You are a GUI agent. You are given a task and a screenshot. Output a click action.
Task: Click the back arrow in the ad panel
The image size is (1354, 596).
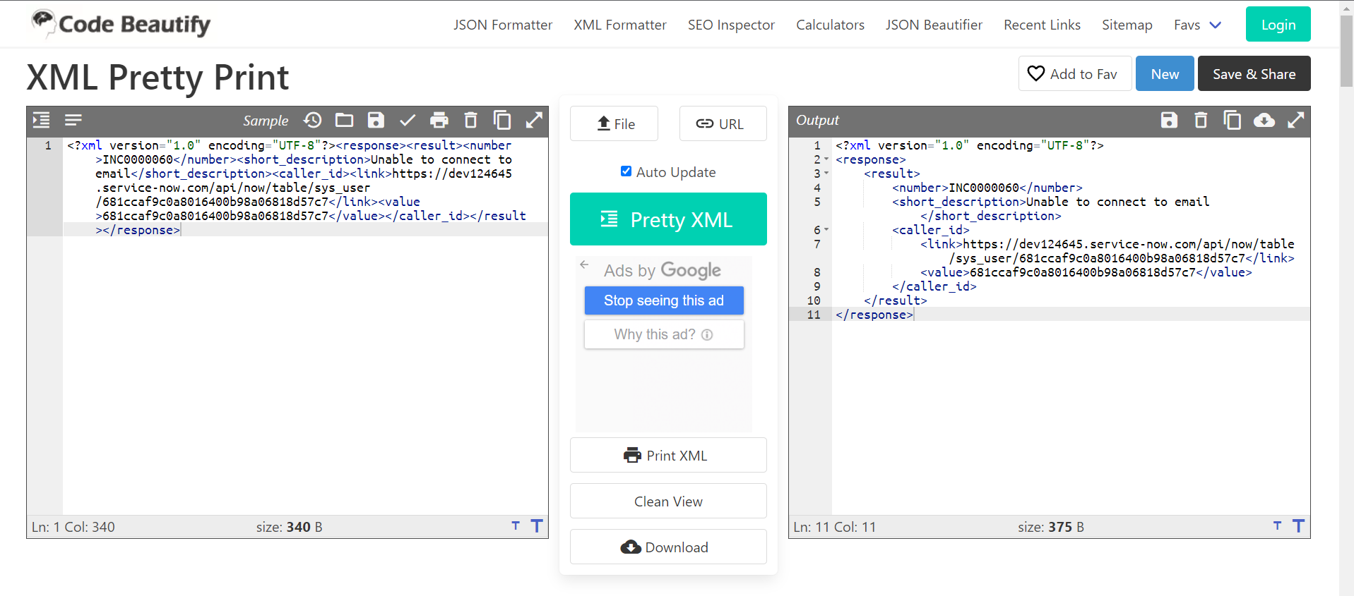(584, 264)
